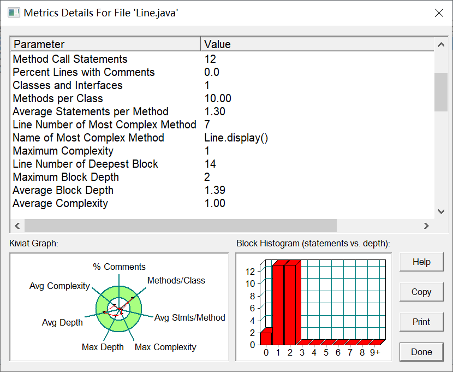Click the Parameter column header
453x372 pixels.
[106, 44]
